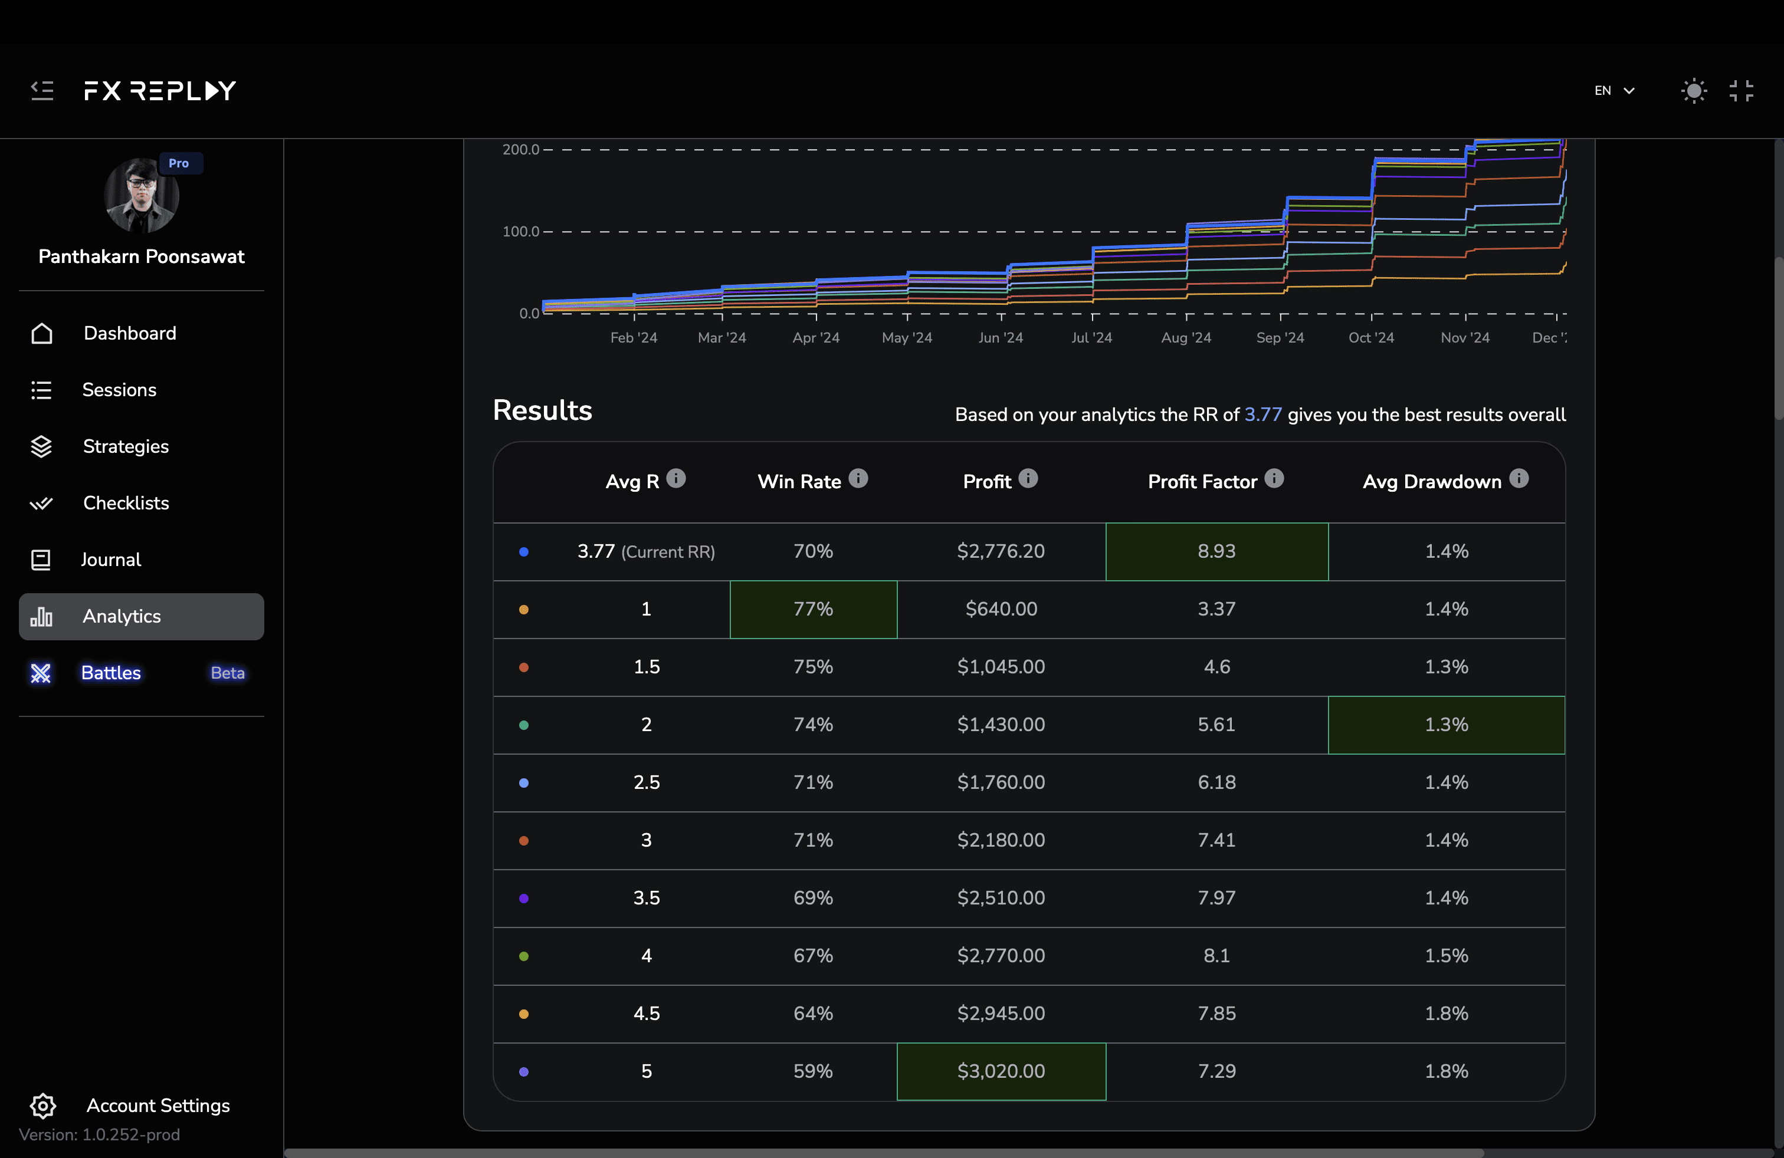Click the user profile avatar
Viewport: 1784px width, 1158px height.
click(141, 196)
